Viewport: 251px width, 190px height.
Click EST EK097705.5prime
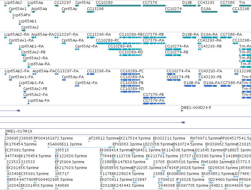[x=178, y=189]
